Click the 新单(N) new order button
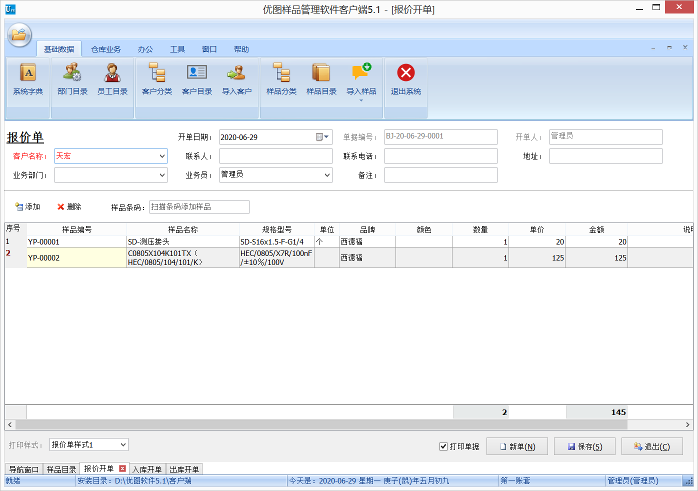Screen dimensions: 698x491 pyautogui.click(x=517, y=446)
